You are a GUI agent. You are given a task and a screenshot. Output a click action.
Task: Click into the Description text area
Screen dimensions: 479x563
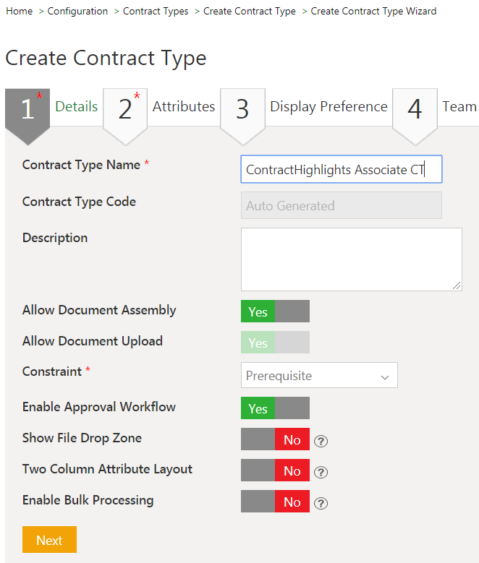(351, 259)
